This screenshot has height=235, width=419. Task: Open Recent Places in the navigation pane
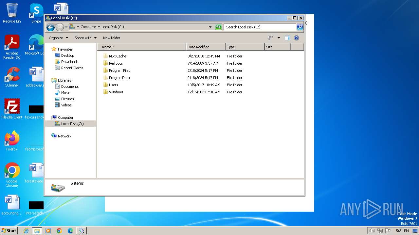(x=72, y=68)
